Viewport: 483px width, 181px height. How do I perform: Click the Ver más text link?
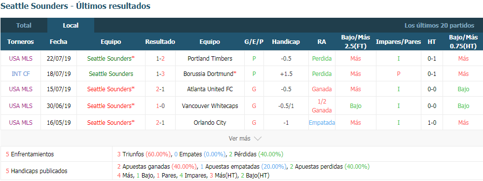pyautogui.click(x=239, y=139)
